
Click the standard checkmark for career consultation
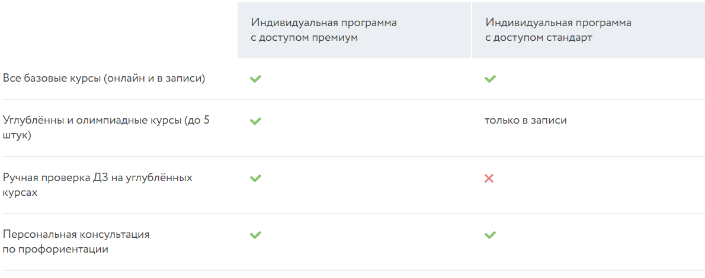tap(490, 235)
